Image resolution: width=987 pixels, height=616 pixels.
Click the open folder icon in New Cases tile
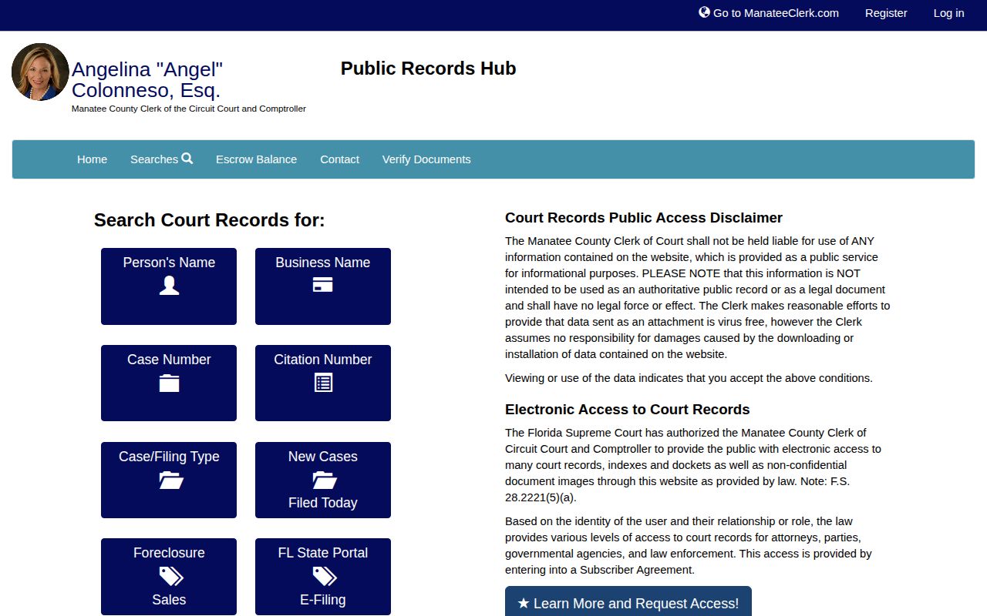[x=325, y=480]
